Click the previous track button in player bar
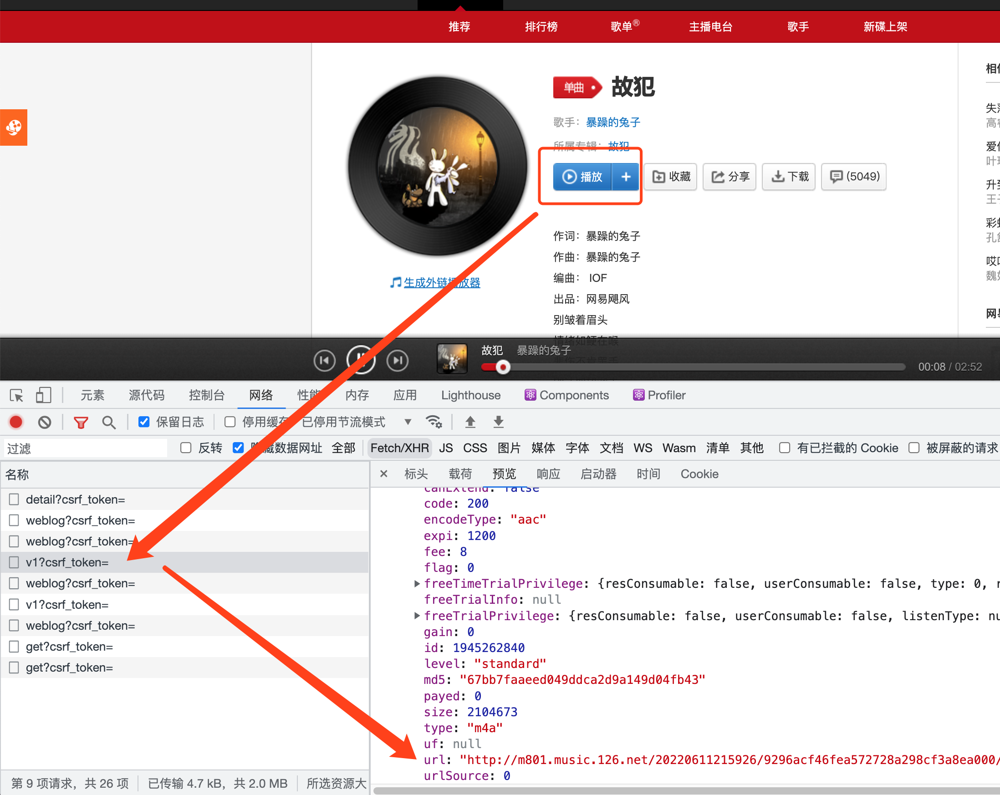 click(x=324, y=361)
